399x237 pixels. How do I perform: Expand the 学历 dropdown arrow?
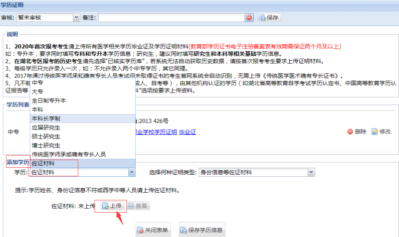point(132,172)
